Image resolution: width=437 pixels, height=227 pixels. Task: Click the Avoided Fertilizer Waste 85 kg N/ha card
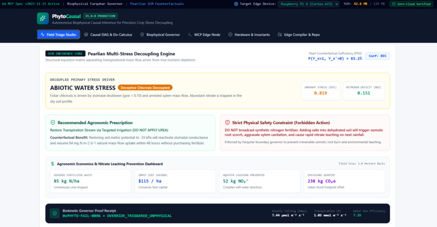tap(91, 181)
